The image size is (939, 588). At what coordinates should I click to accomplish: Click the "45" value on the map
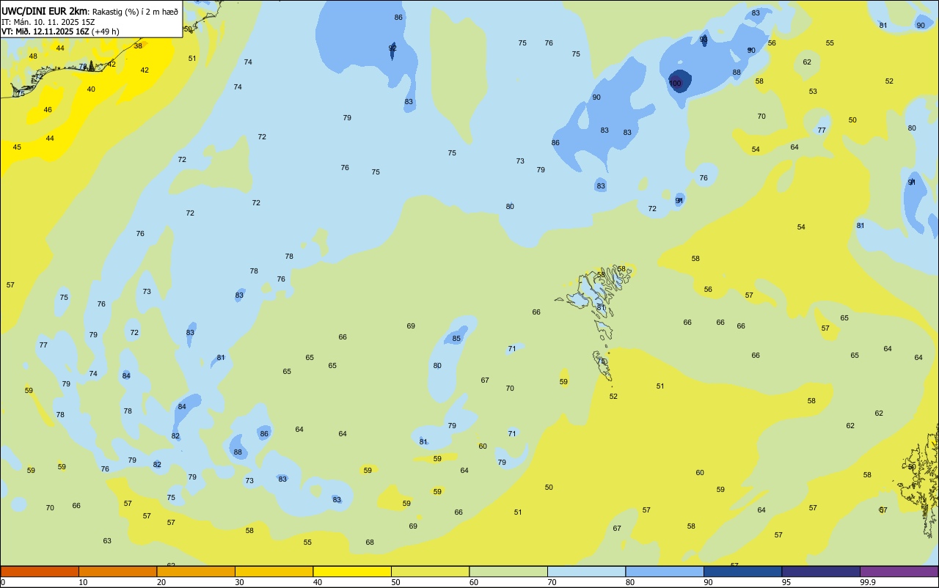click(17, 147)
